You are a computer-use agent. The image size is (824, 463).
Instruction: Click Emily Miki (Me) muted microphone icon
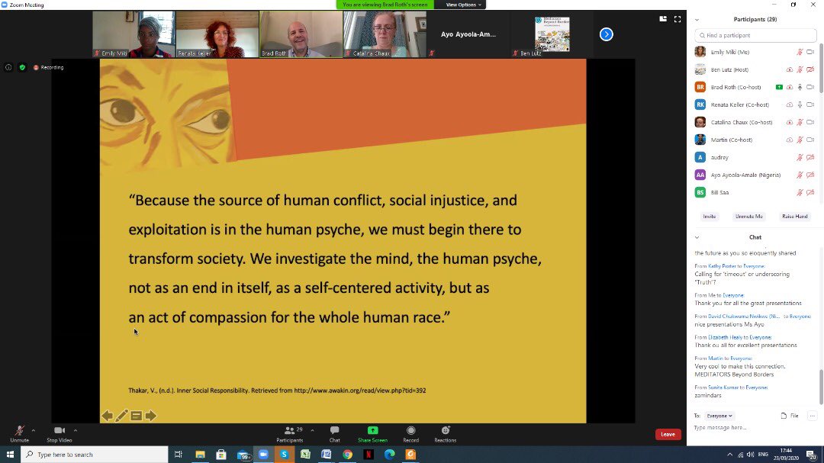(800, 52)
